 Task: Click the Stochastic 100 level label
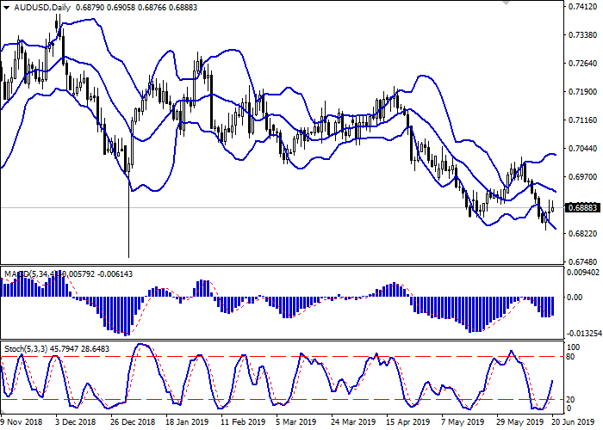[569, 346]
